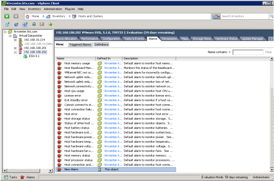Click the alarm icon beside Host memory usage

point(59,64)
